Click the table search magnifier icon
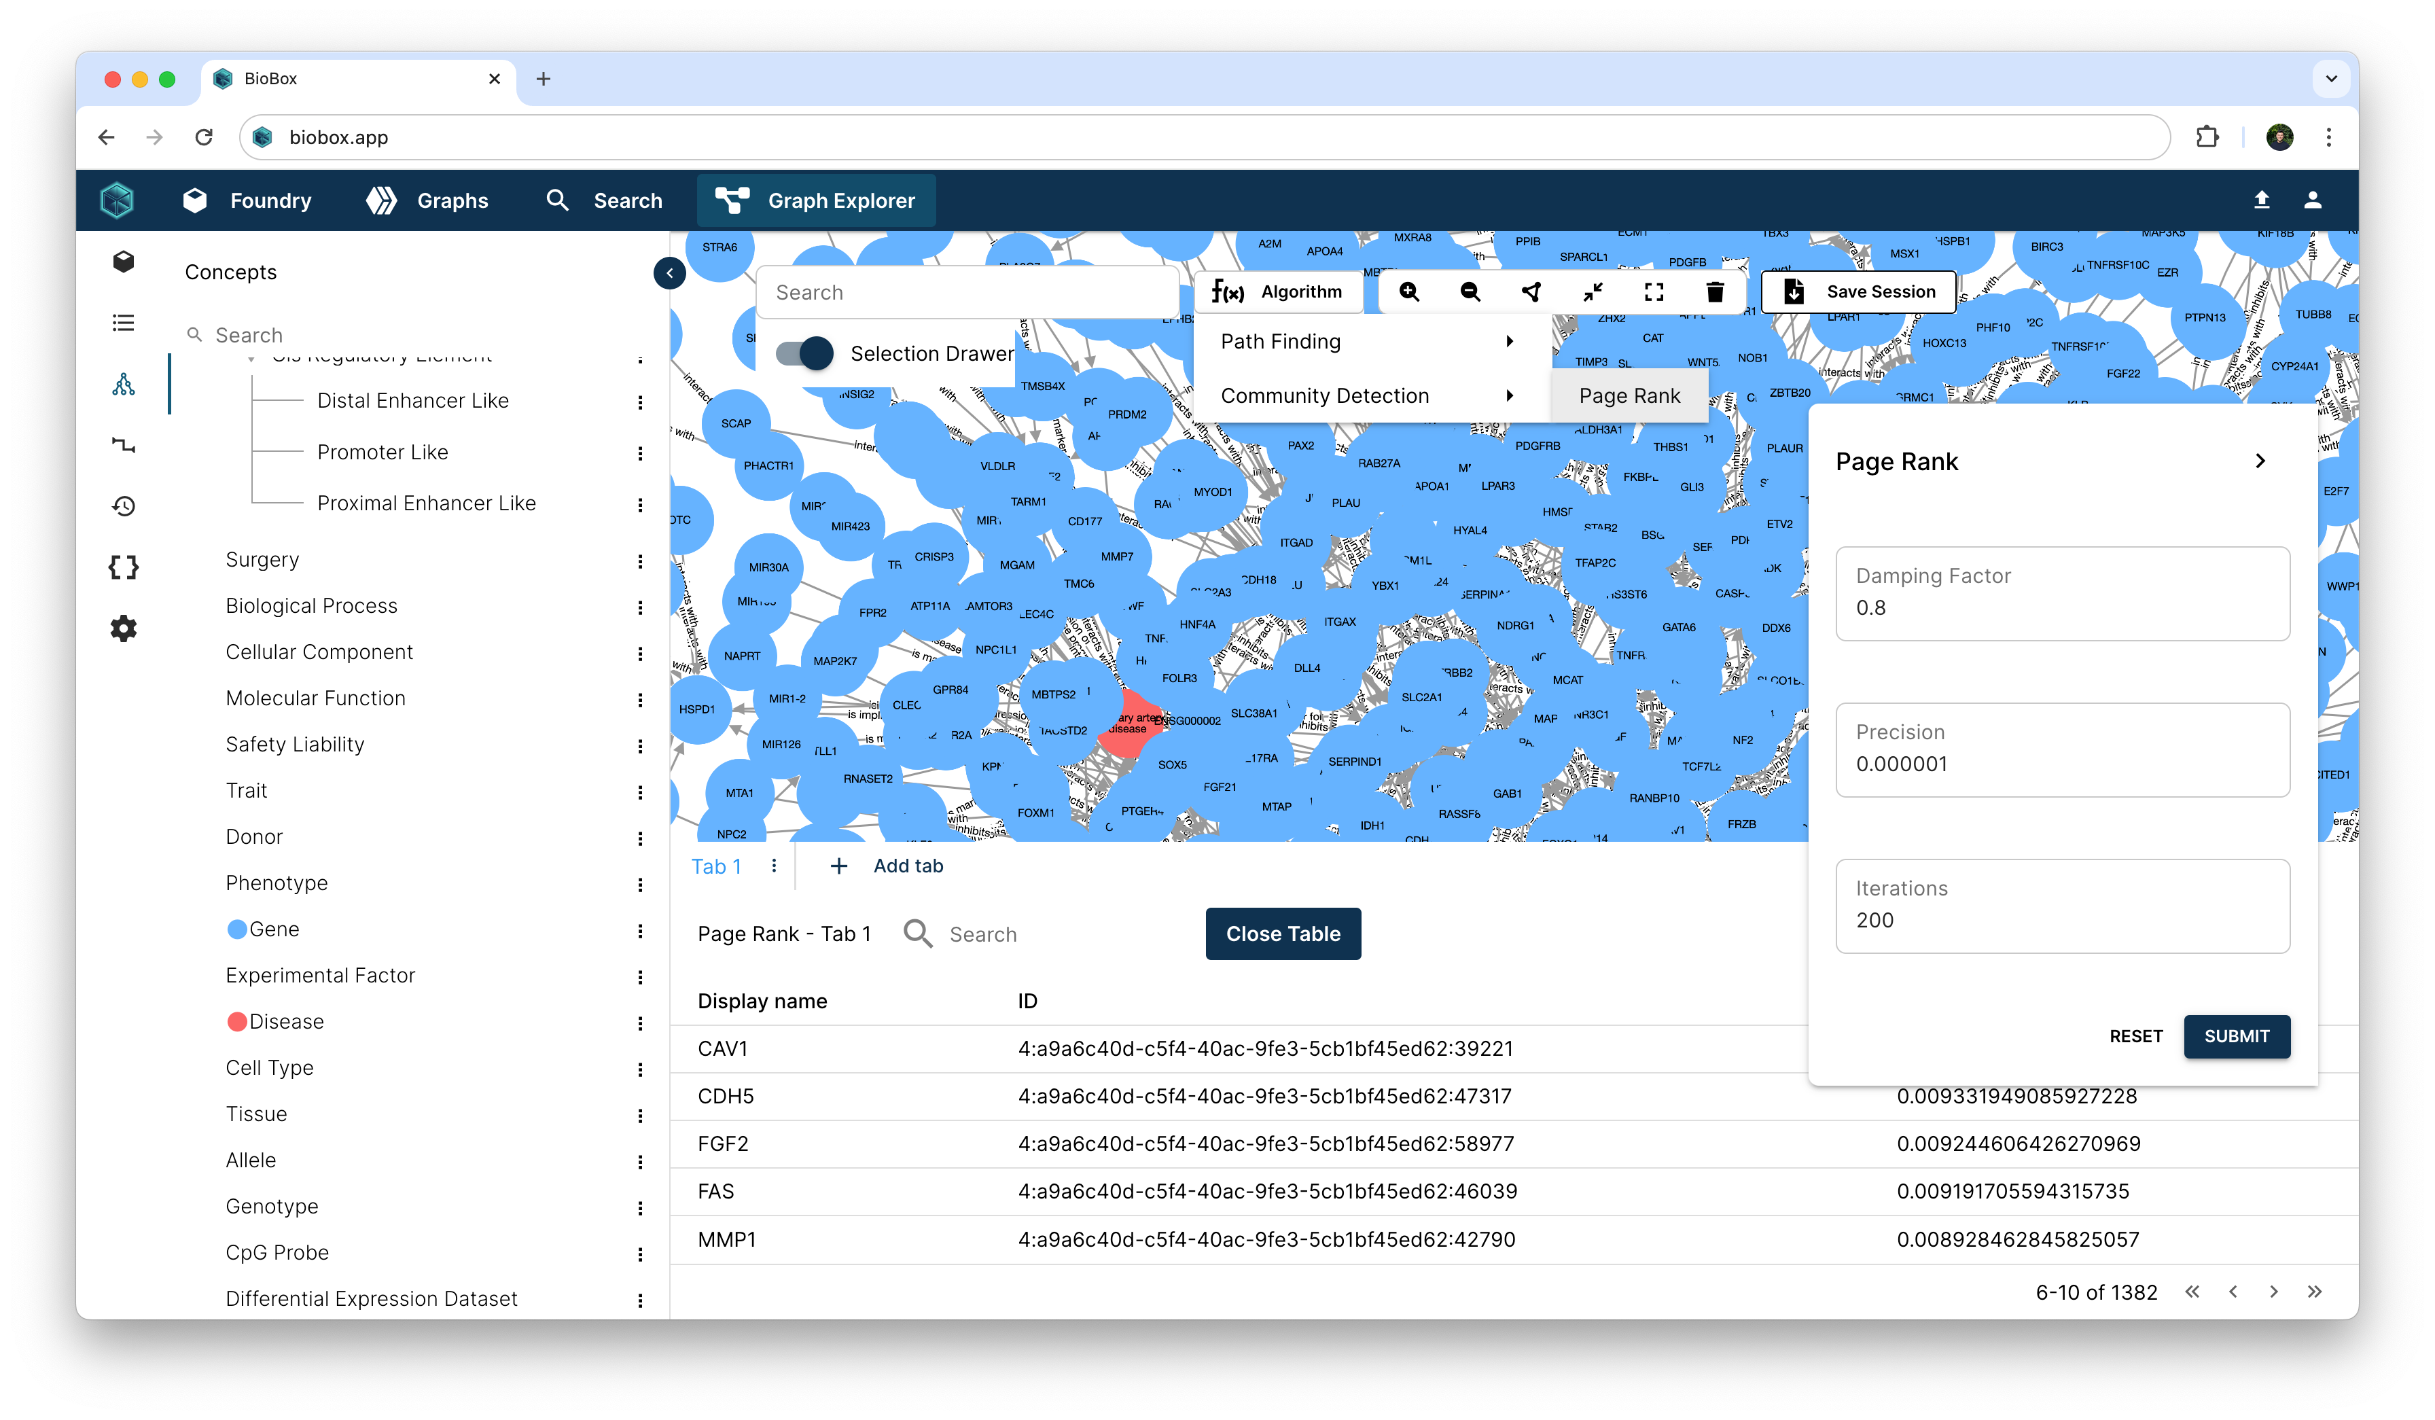 (917, 934)
